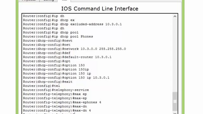The width and height of the screenshot is (203, 114).
Task: Click the CLI vertical scrollbar thumb
Action: tap(175, 101)
